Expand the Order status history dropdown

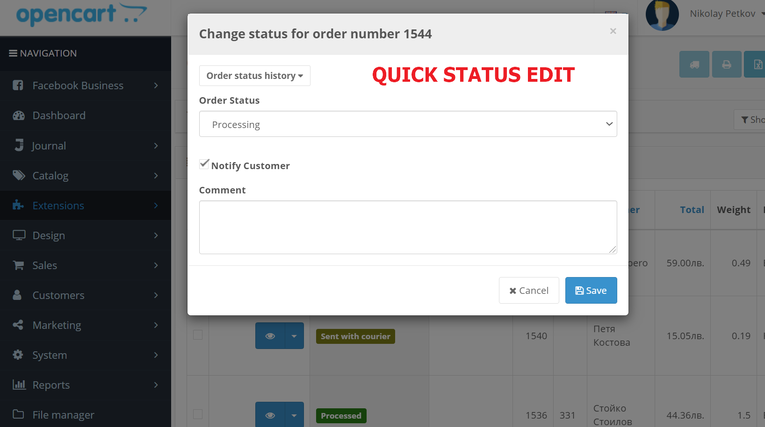coord(254,76)
